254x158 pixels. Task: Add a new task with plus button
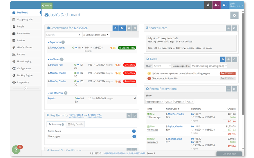coord(223,59)
